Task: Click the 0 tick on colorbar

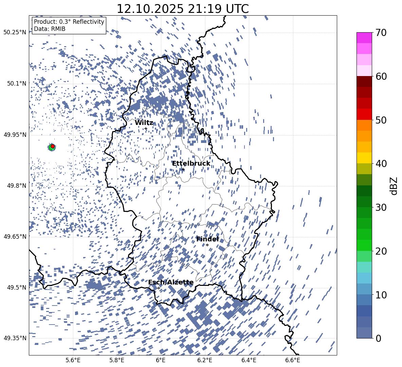Action: pyautogui.click(x=378, y=338)
